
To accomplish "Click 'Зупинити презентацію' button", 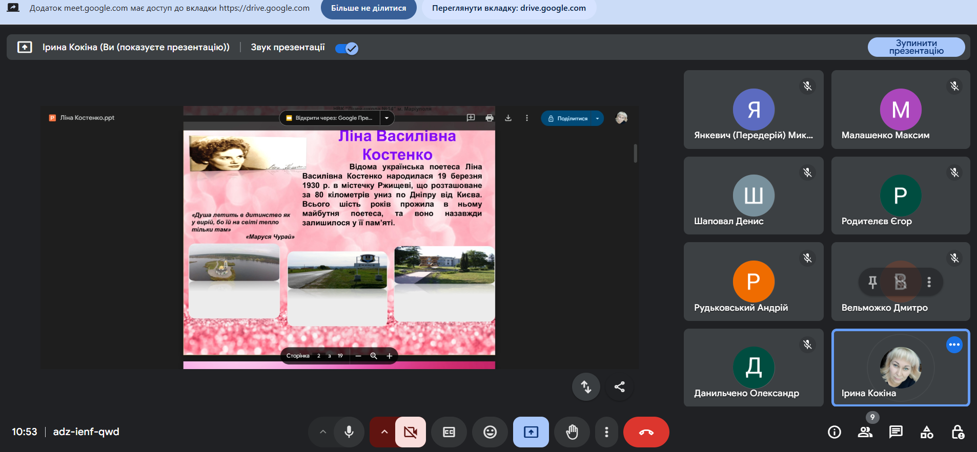I will (x=916, y=47).
